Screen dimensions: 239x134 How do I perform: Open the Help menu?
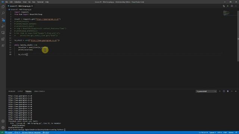(47, 2)
